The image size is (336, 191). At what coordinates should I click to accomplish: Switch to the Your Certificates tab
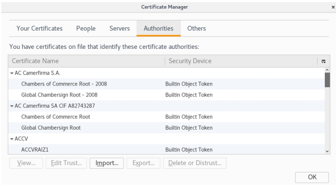tap(39, 29)
